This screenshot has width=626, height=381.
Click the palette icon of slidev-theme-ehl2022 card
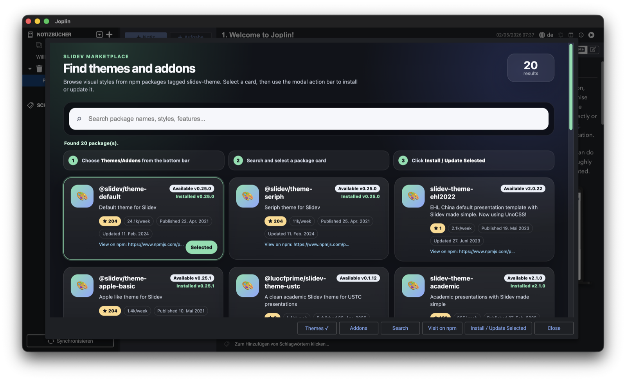click(413, 196)
